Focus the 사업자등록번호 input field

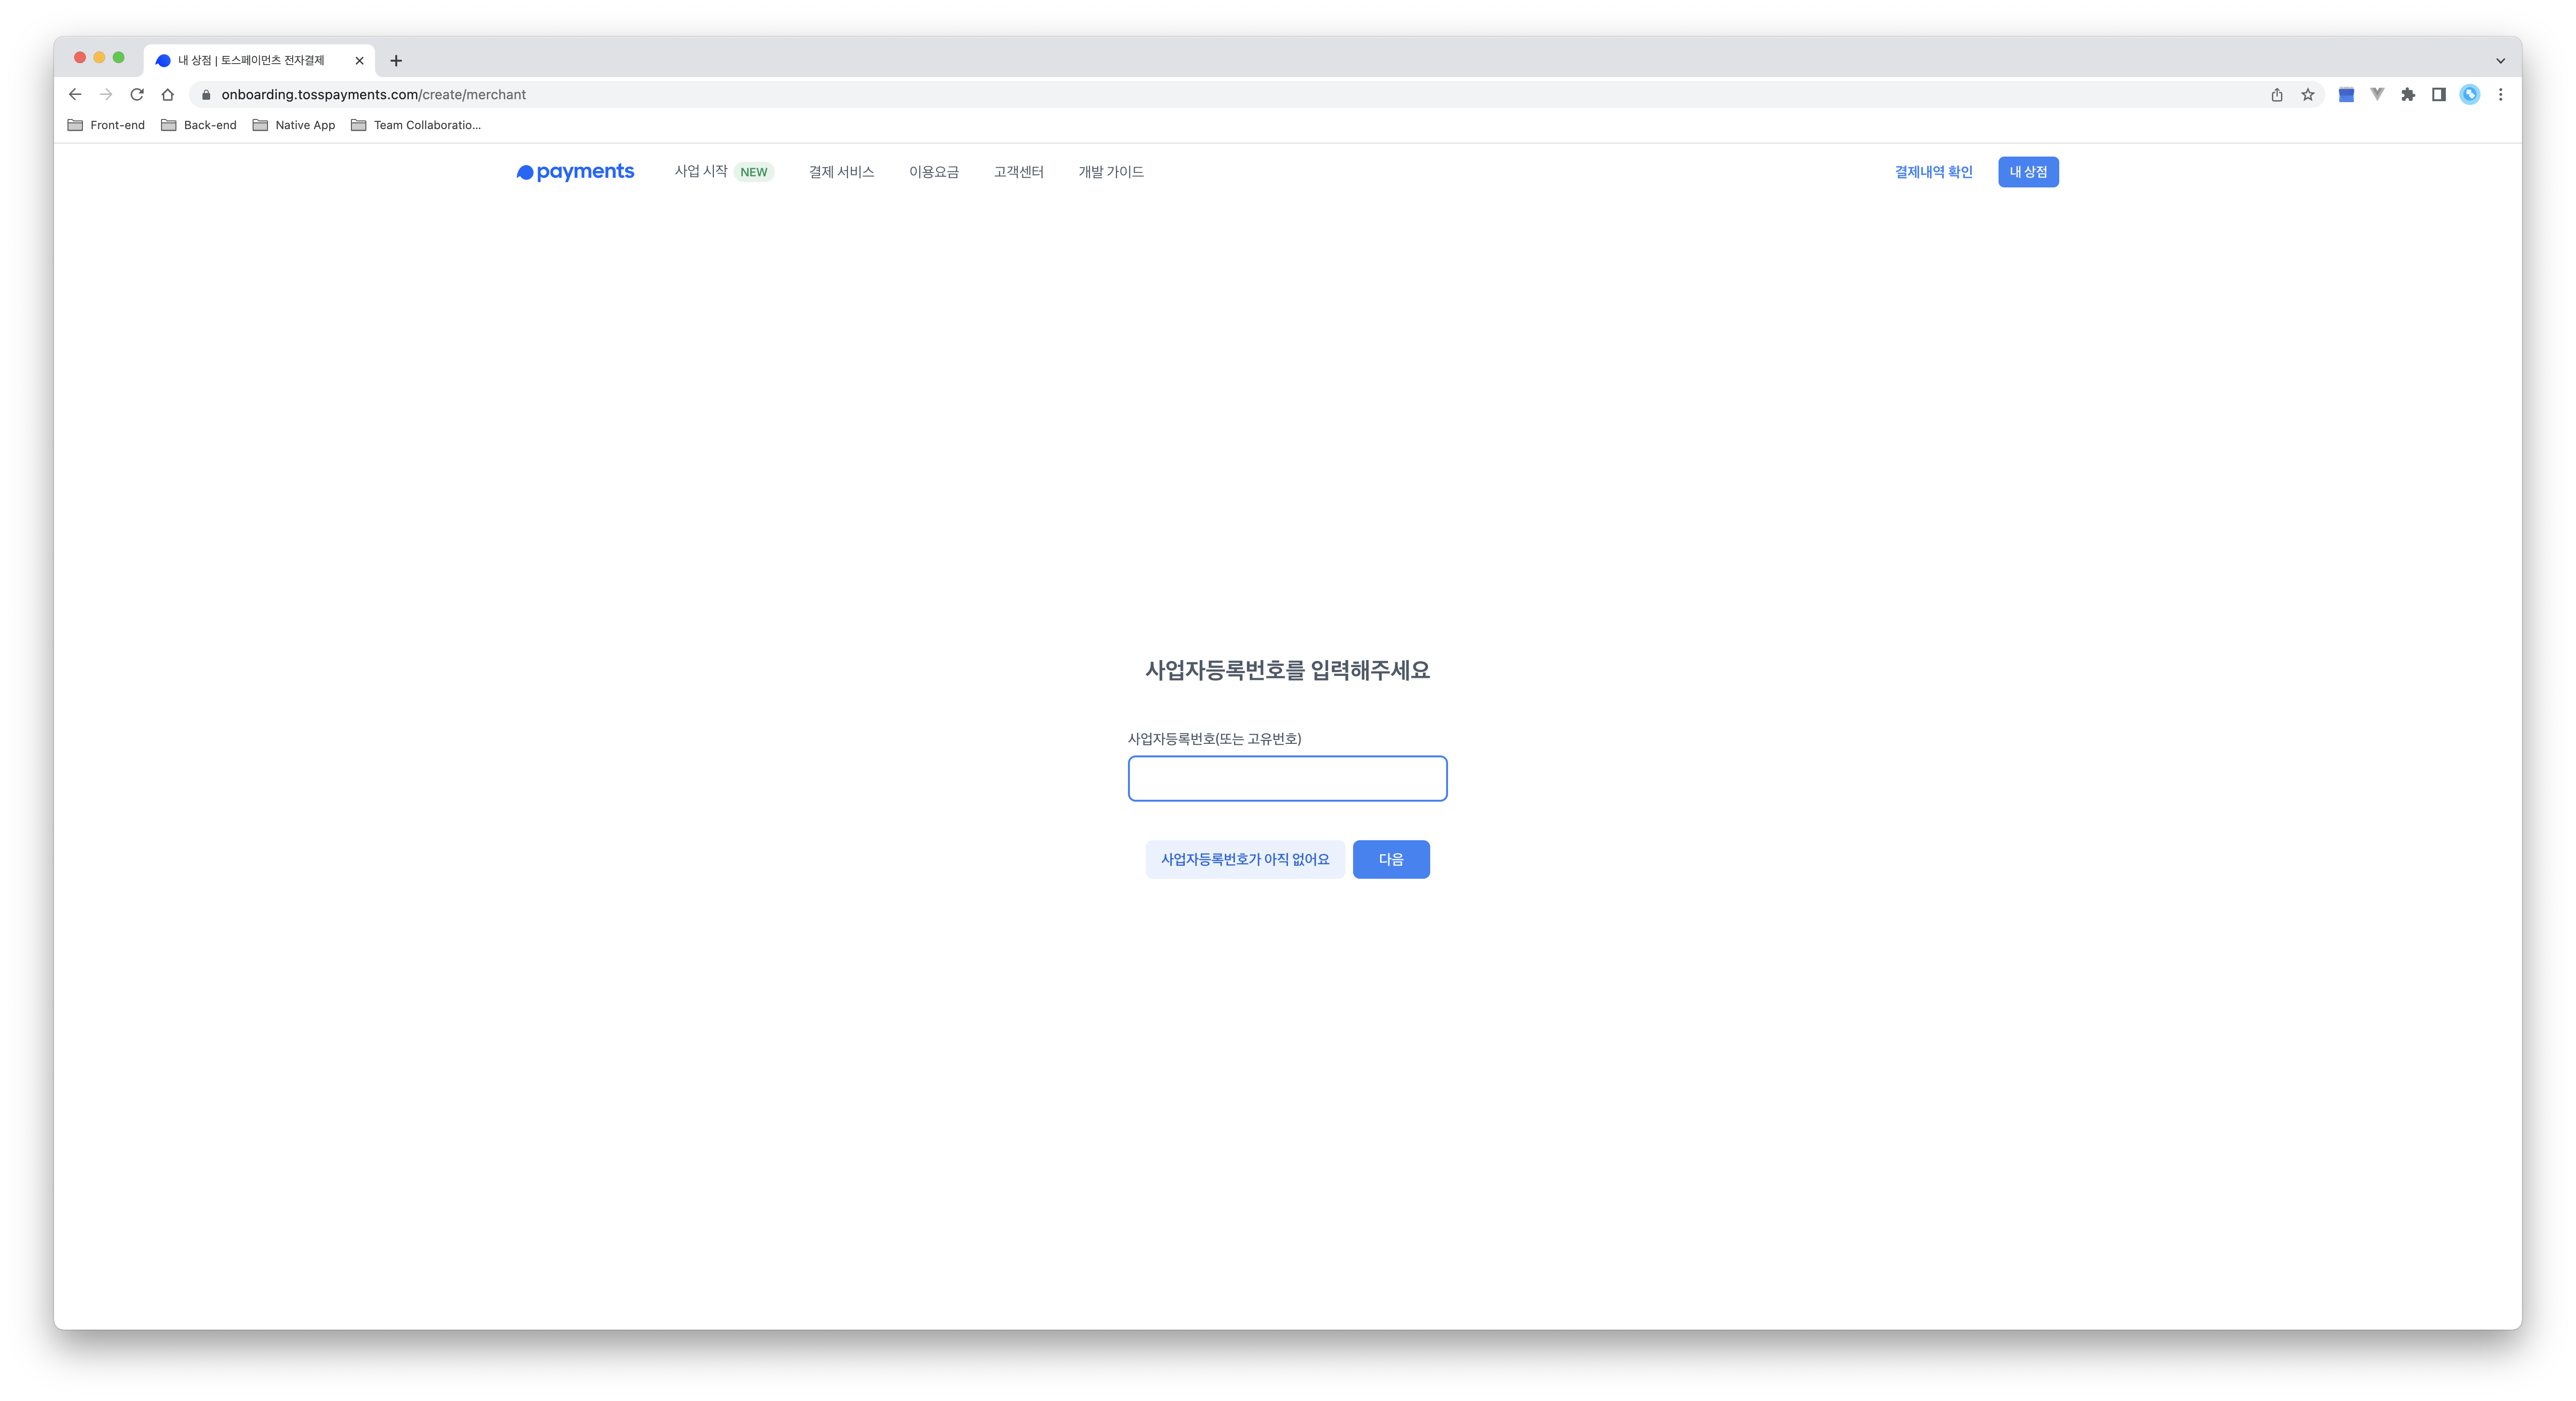(1287, 779)
